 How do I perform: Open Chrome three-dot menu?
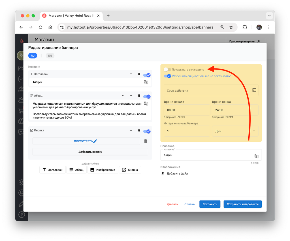click(269, 27)
